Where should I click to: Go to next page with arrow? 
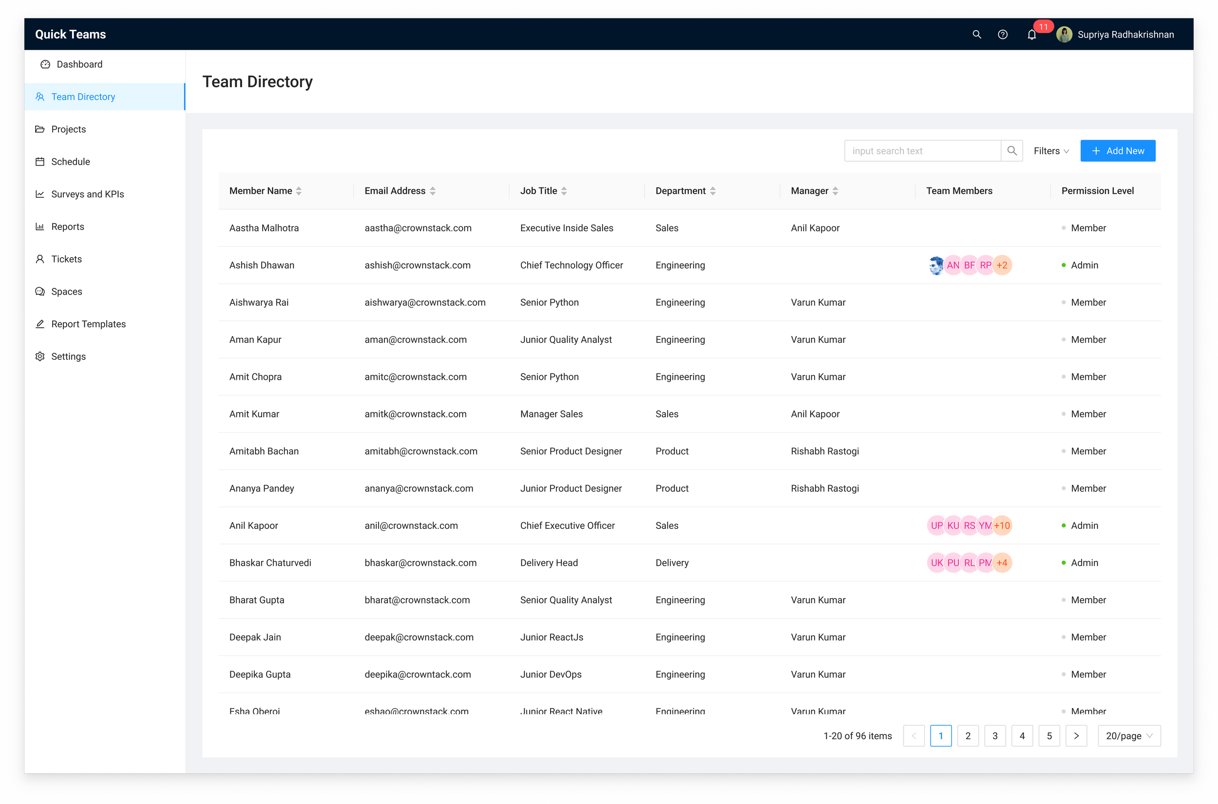coord(1076,736)
